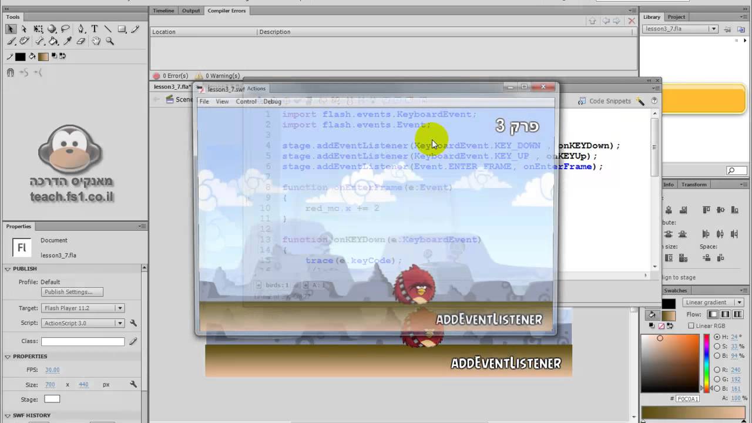Open the Target Flash Player dropdown

[83, 308]
